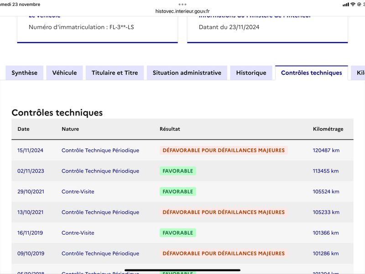The image size is (365, 274).
Task: Tap the cellular signal bars icon
Action: click(346, 5)
